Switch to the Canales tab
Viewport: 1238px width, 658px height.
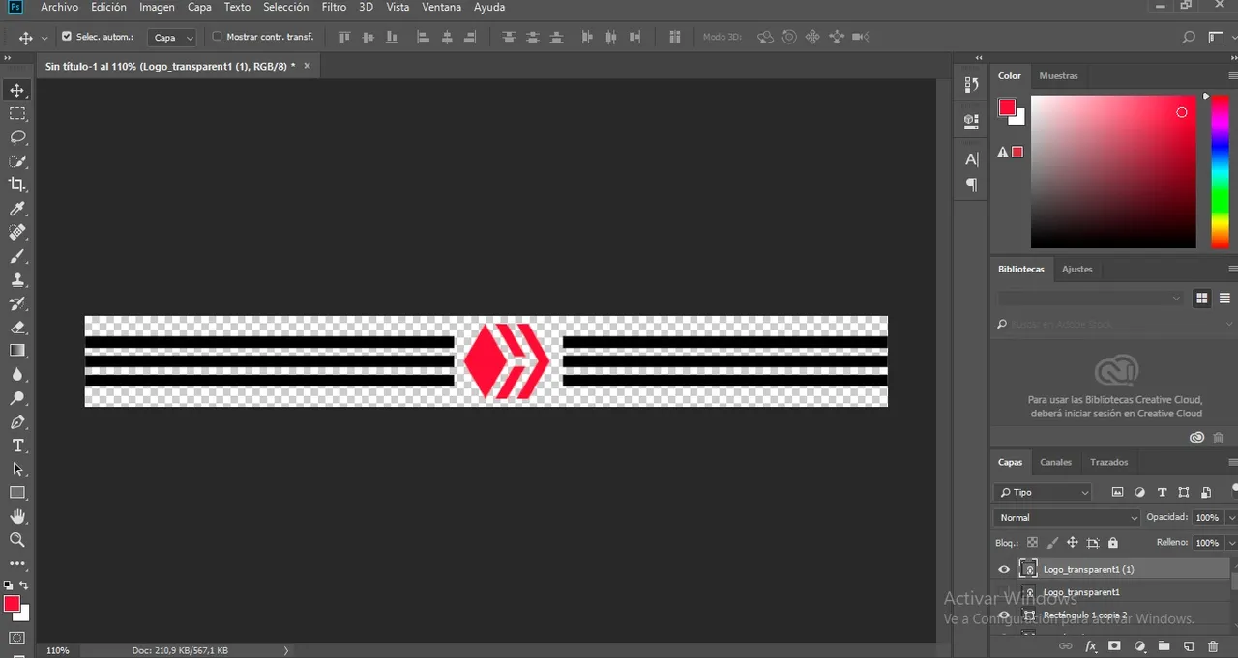1055,462
